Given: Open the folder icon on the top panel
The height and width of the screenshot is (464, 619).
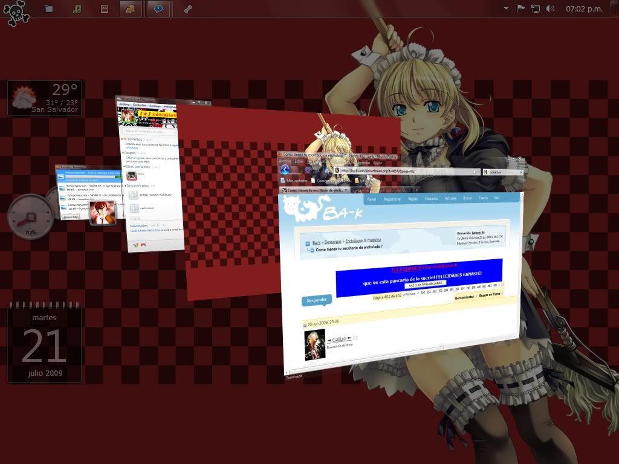Looking at the screenshot, I should [x=49, y=8].
